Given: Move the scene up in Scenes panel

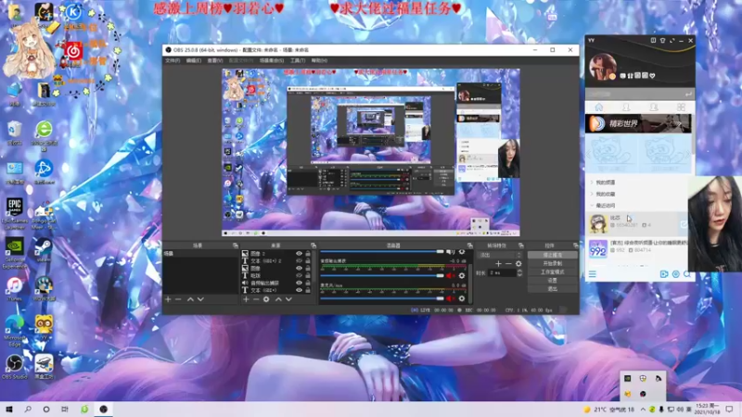Looking at the screenshot, I should 190,299.
